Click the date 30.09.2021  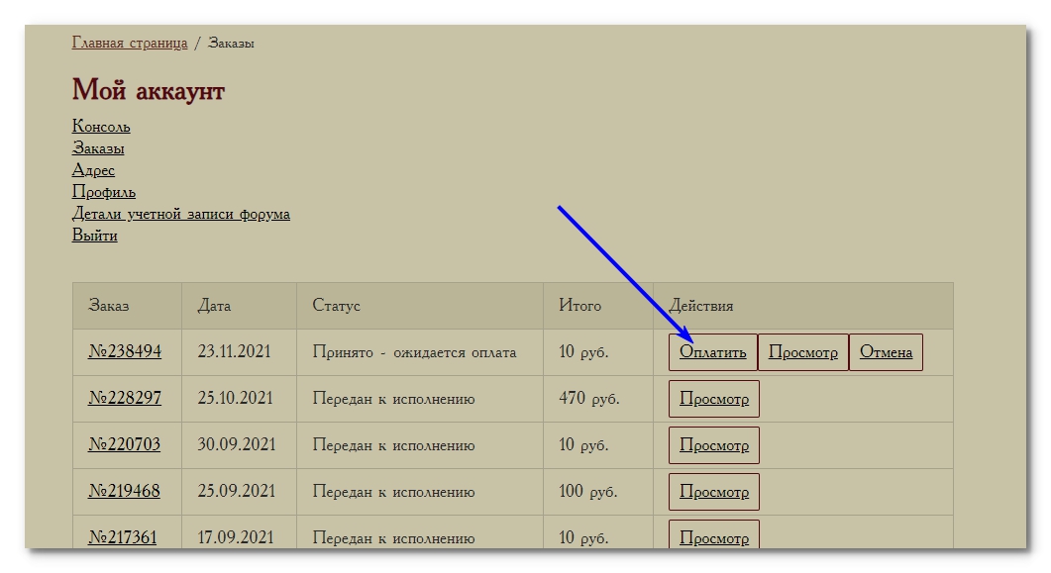(x=236, y=444)
